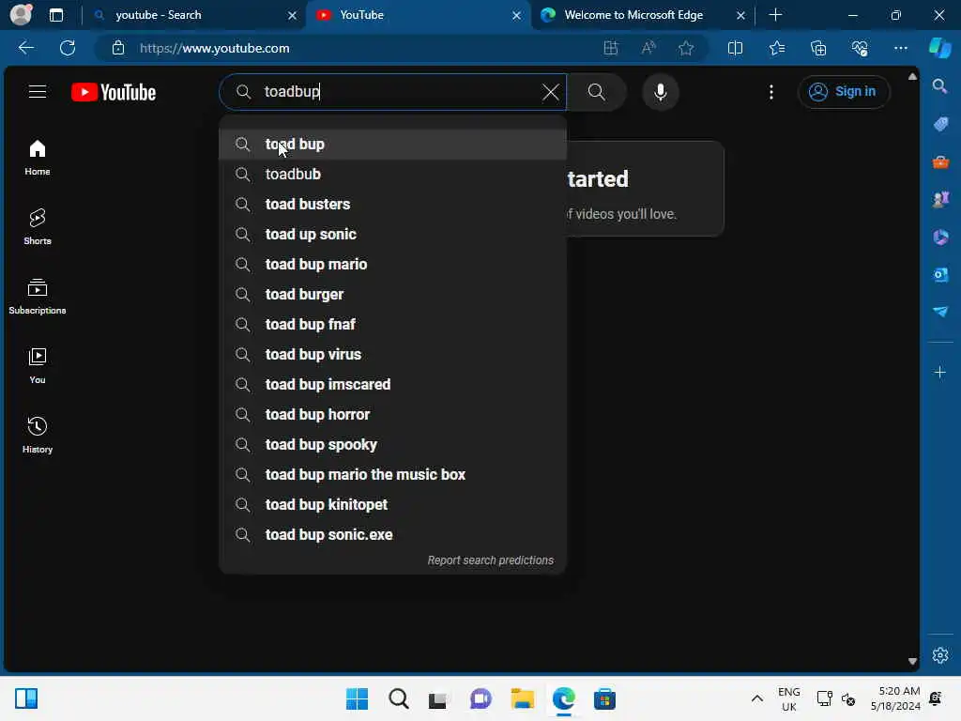Viewport: 961px width, 721px height.
Task: Select suggestion "toad burger"
Action: click(x=393, y=294)
